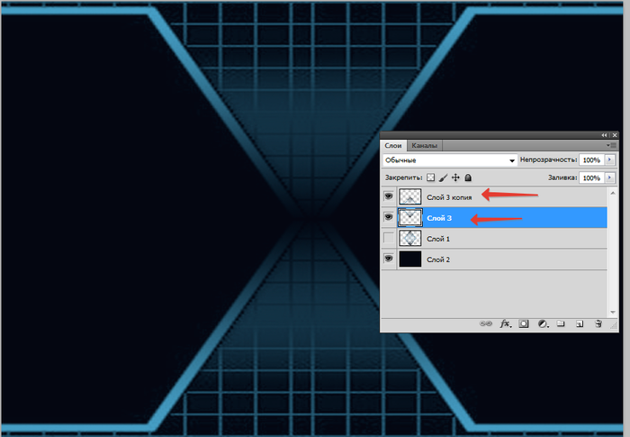
Task: Click the link layers chain icon
Action: tap(486, 323)
